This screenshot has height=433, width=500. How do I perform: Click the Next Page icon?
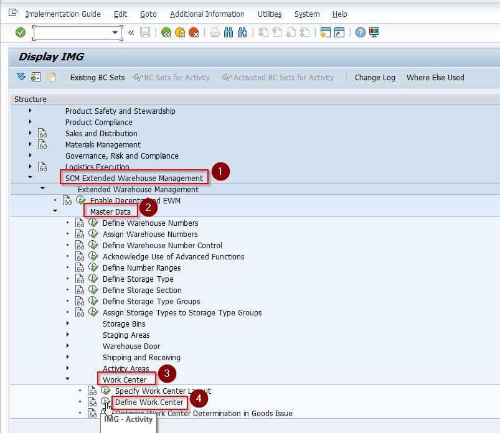point(291,32)
